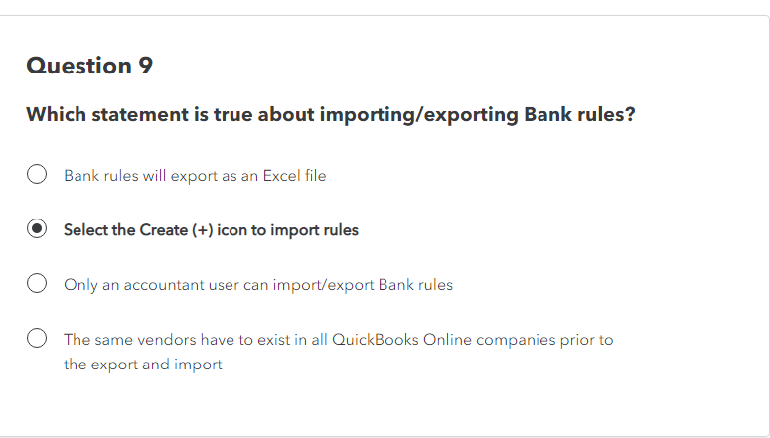Choose the accountant-only import/export answer circle
Viewport: 770px width, 438px height.
[x=37, y=283]
